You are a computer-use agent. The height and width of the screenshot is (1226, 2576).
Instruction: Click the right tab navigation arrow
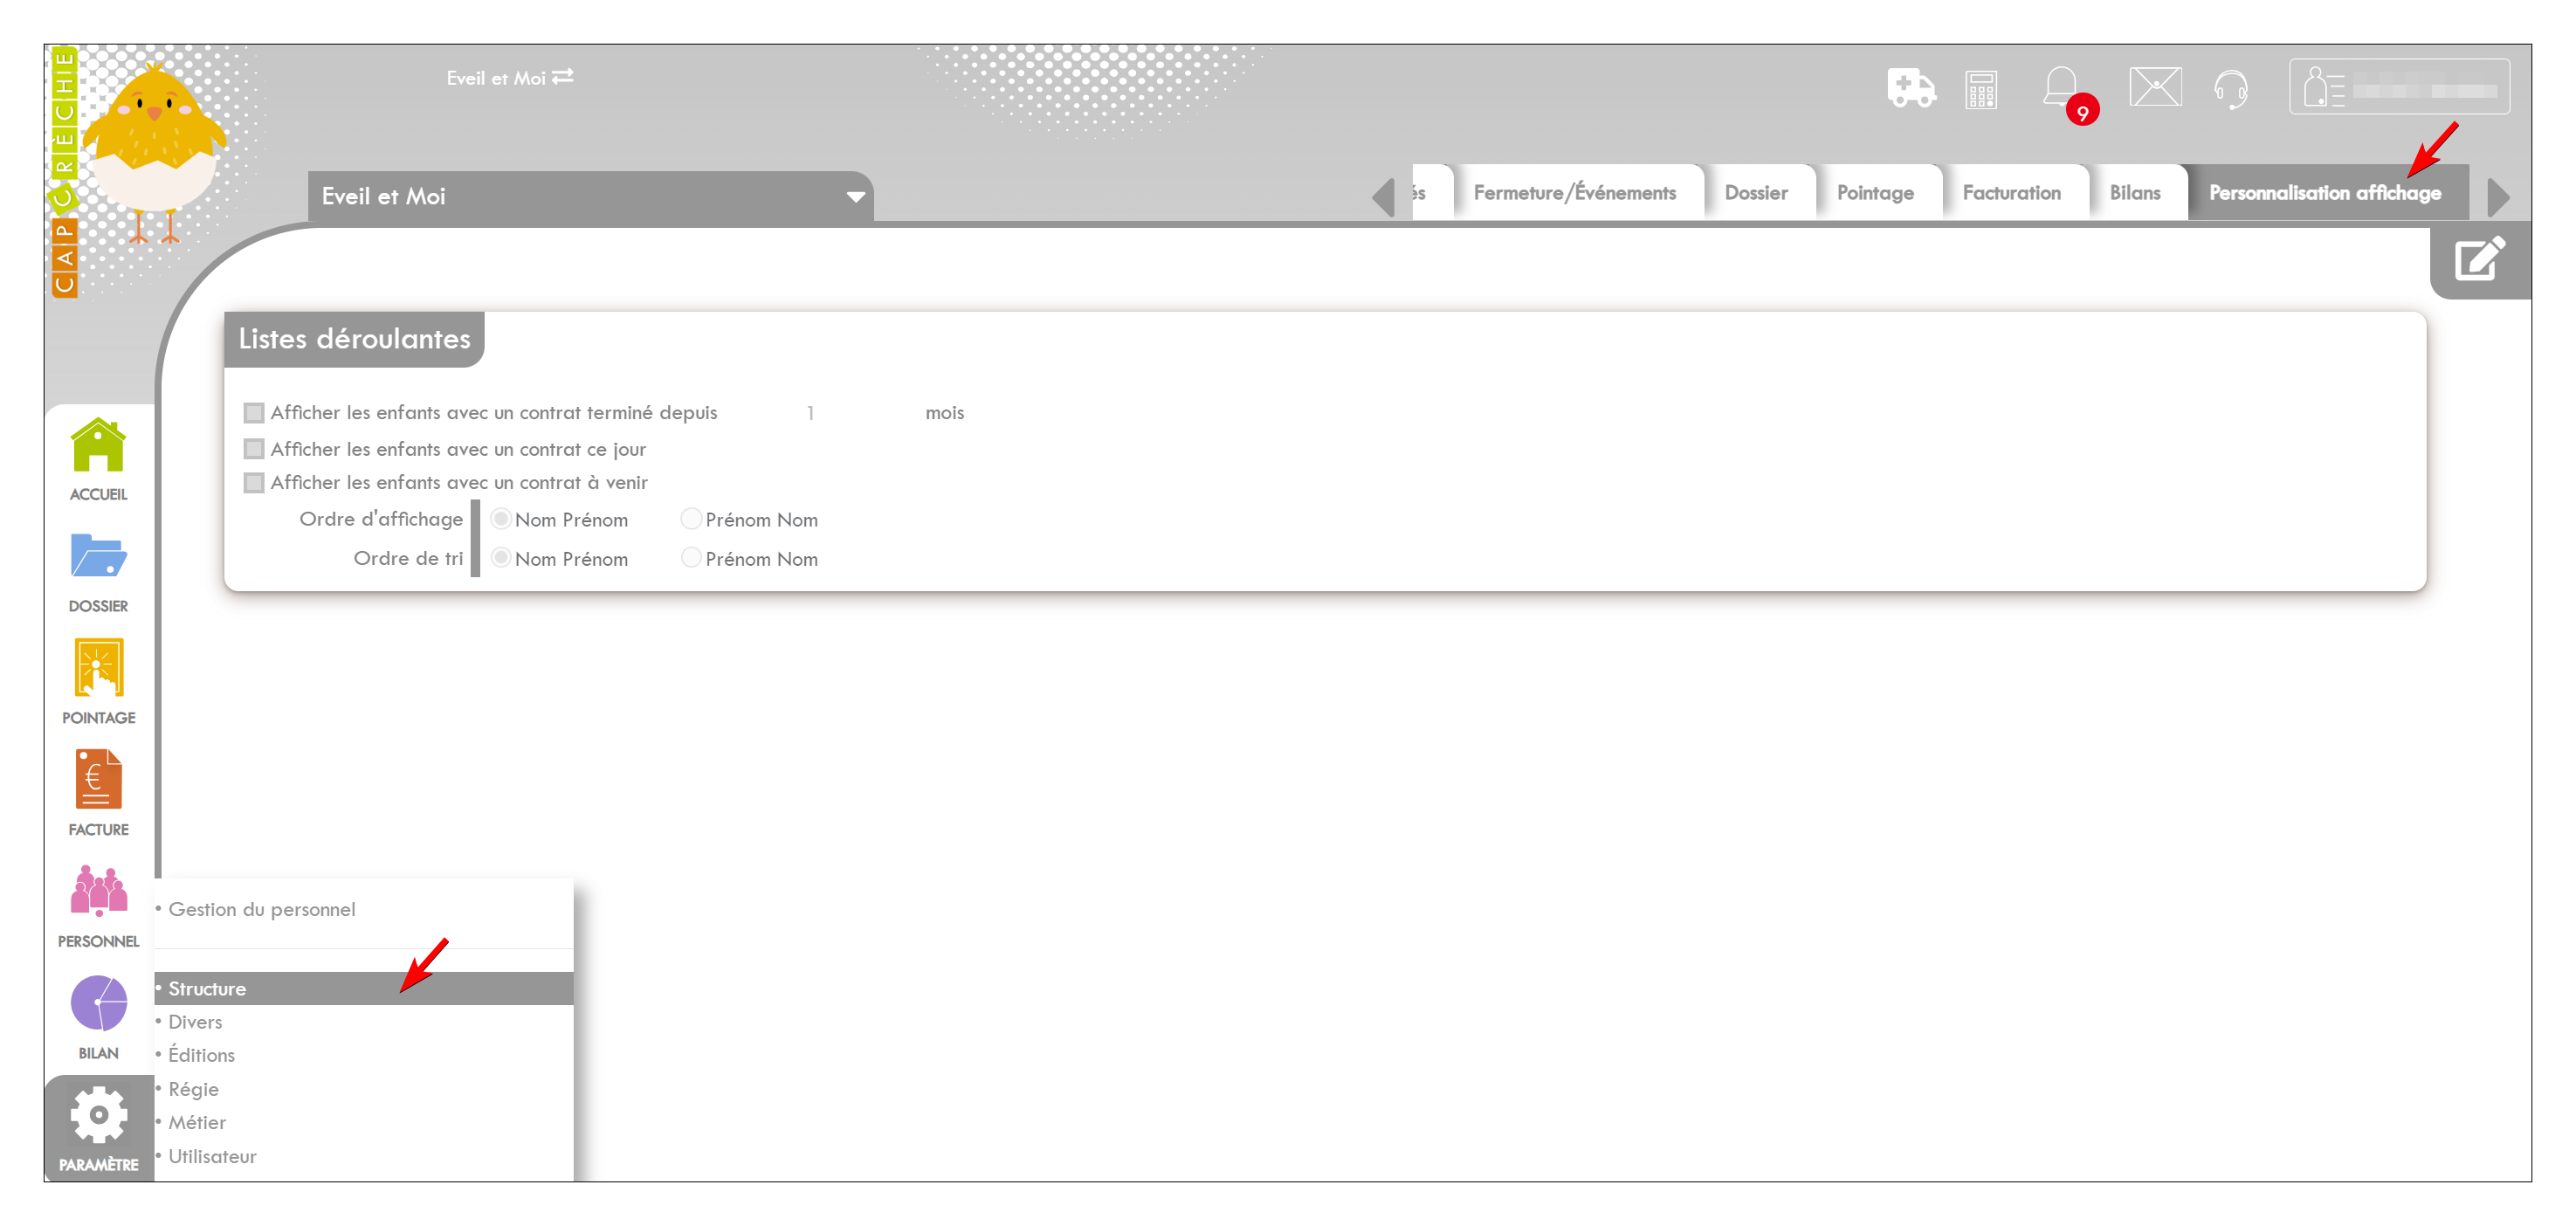coord(2497,196)
